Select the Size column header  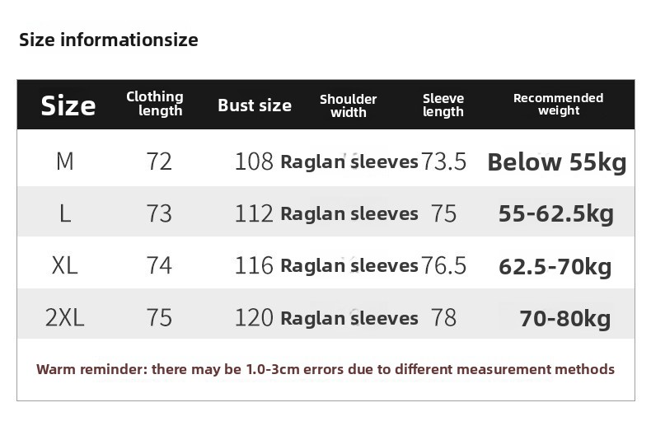point(68,105)
